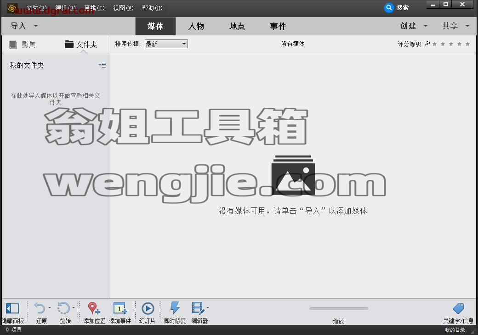Image resolution: width=478 pixels, height=335 pixels.
Task: Open the Editor (编辑器) filmstrip icon
Action: click(x=198, y=308)
